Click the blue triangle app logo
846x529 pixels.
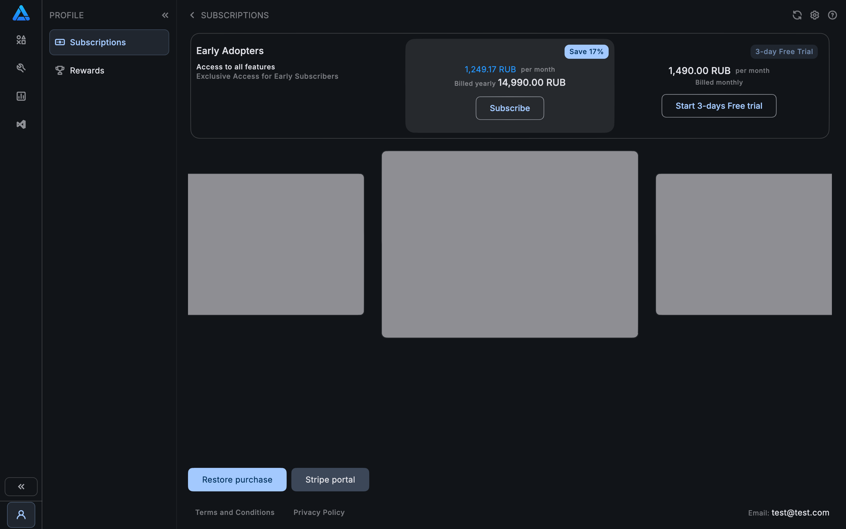click(21, 13)
